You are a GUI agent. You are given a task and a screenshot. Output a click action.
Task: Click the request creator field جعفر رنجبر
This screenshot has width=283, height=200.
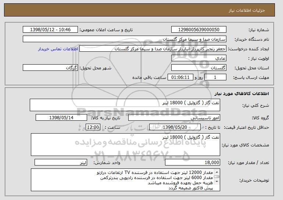(x=153, y=49)
